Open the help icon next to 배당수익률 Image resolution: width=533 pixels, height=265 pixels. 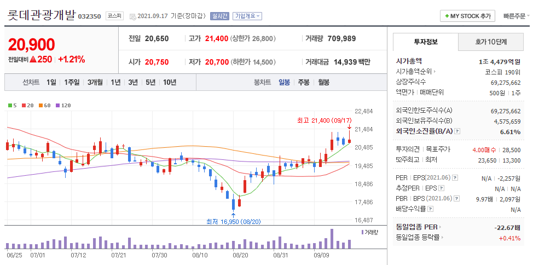(x=430, y=209)
